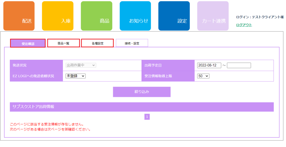Open the yellow 入庫 tile
The width and height of the screenshot is (286, 147).
coord(58,16)
